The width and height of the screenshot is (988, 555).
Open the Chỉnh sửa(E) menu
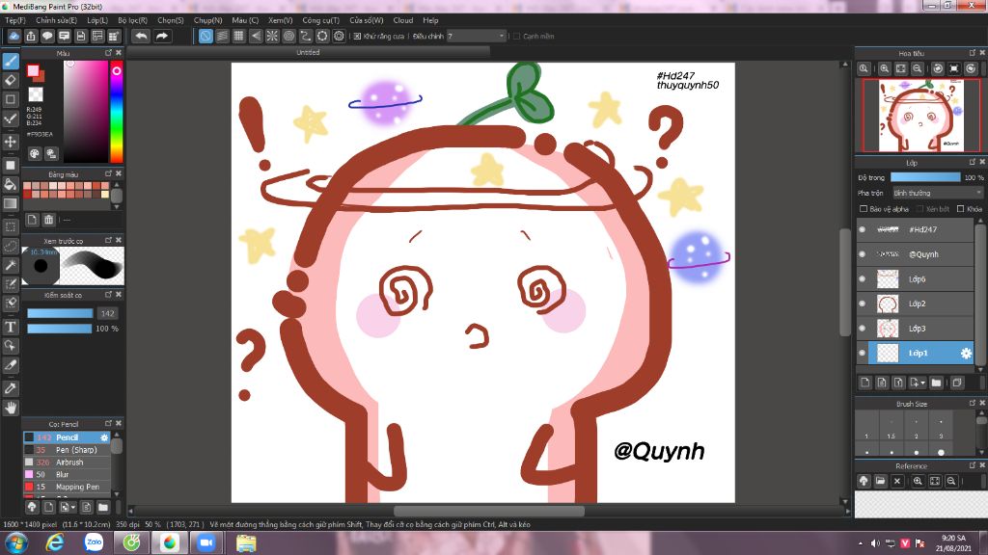coord(56,20)
